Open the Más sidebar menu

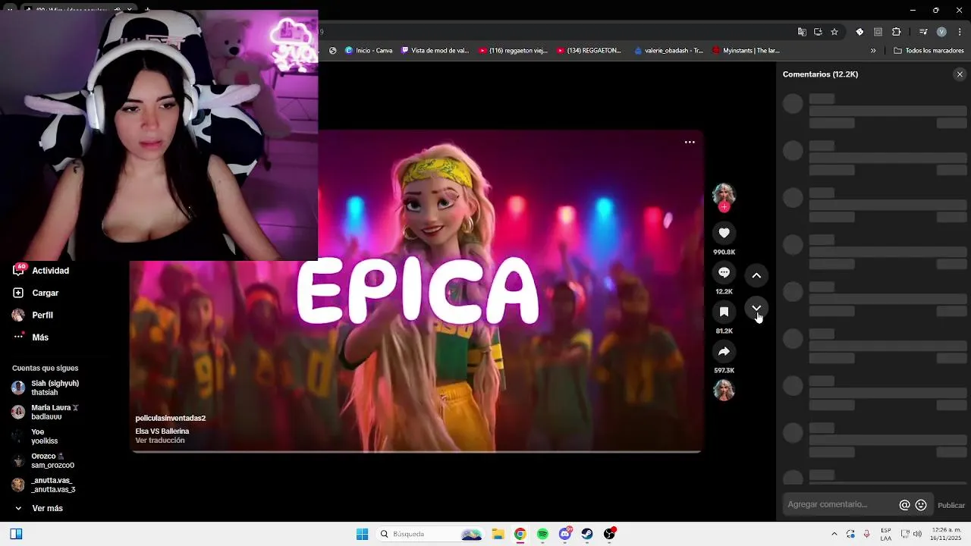pos(32,337)
